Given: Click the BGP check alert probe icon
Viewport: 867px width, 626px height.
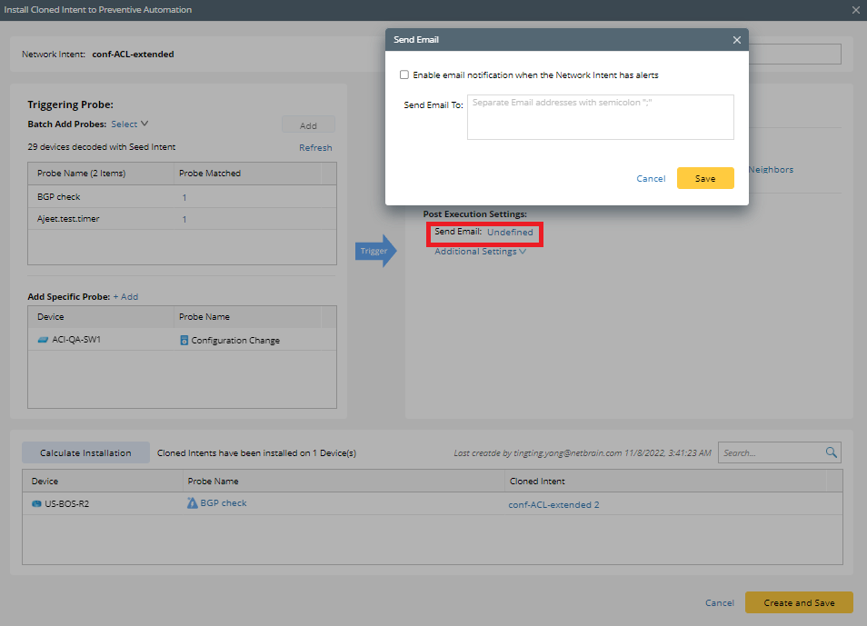Looking at the screenshot, I should [192, 502].
